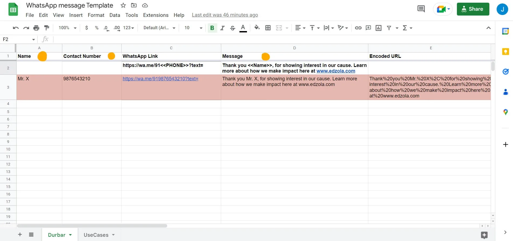Open the Borders tool
This screenshot has width=513, height=241.
[x=268, y=28]
